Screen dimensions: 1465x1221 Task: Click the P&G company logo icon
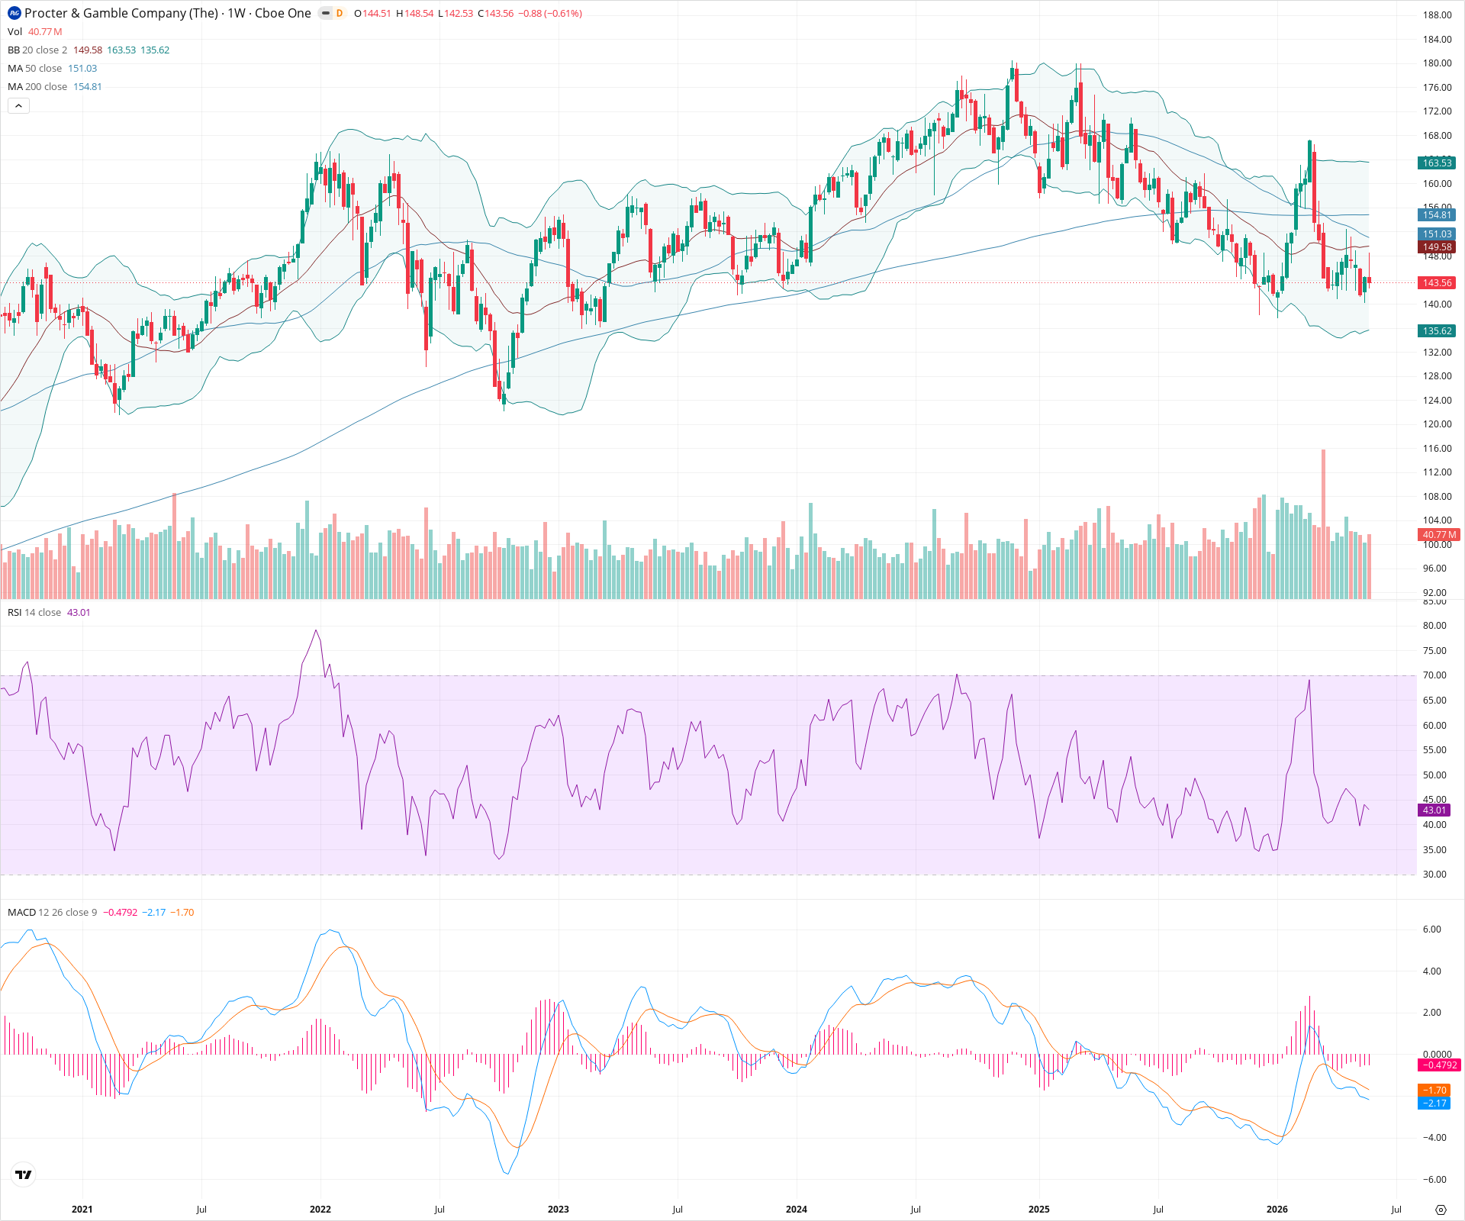click(14, 13)
